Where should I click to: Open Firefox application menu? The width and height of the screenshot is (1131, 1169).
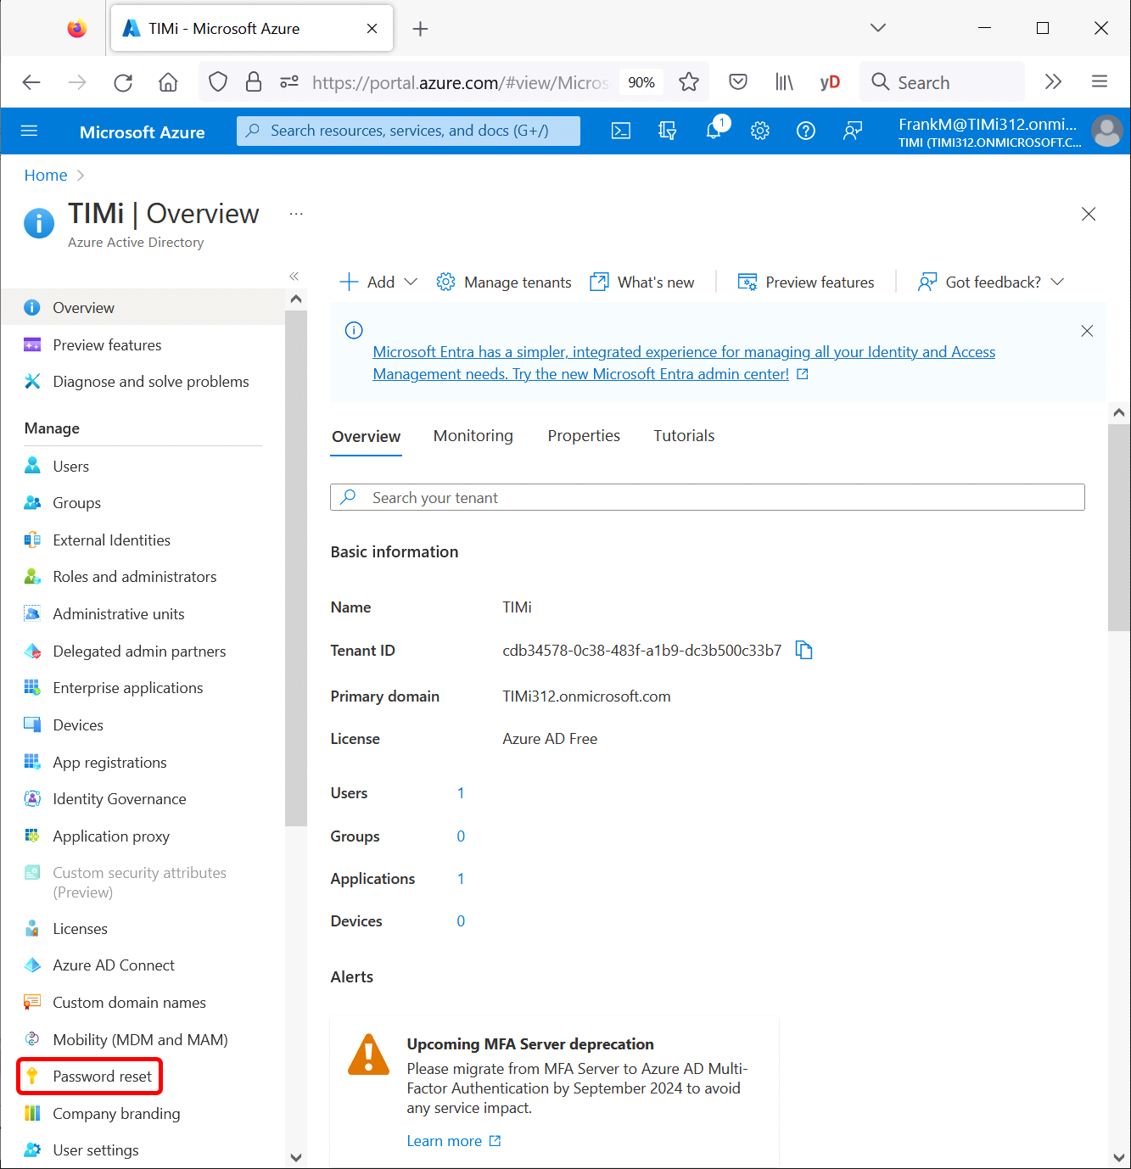tap(1100, 81)
